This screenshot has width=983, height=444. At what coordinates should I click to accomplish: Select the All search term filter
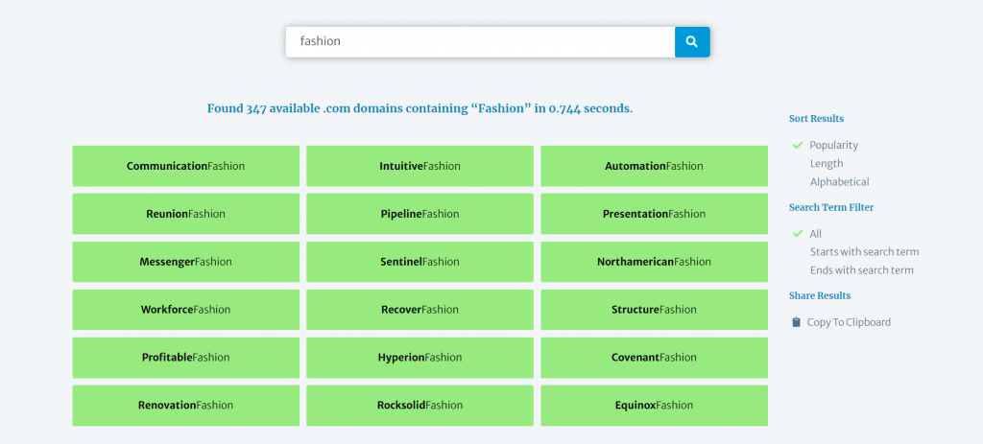[x=816, y=234]
